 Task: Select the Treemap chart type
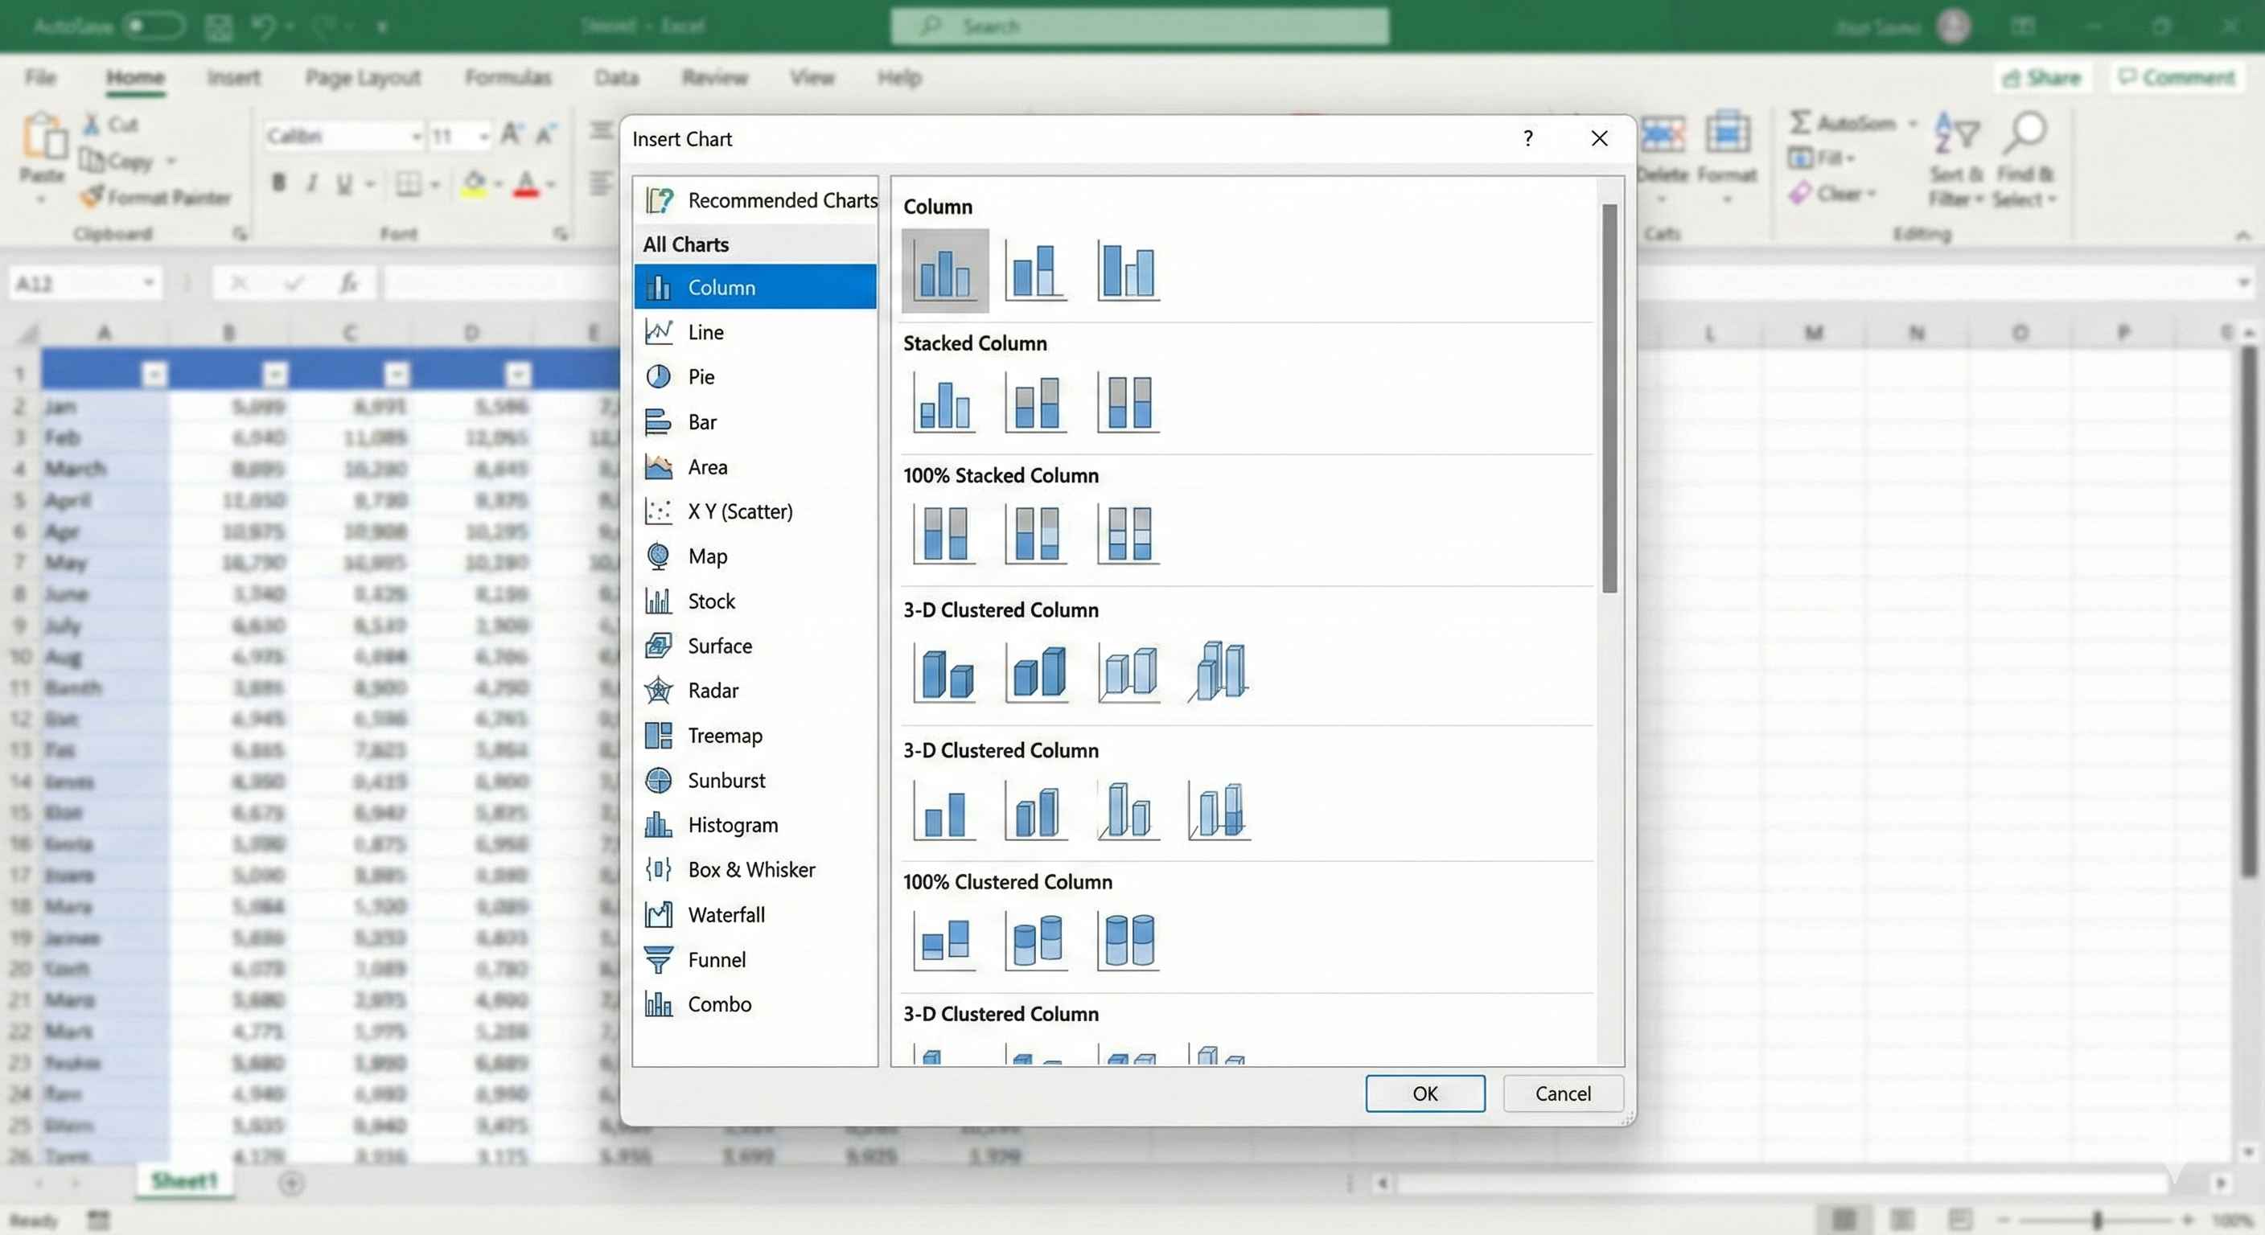(x=725, y=736)
